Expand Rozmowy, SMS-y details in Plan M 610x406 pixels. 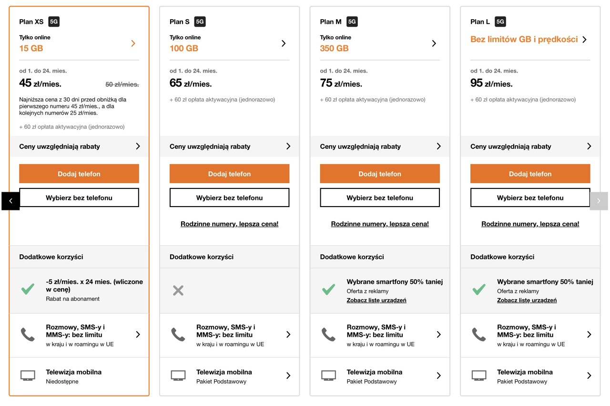point(438,334)
